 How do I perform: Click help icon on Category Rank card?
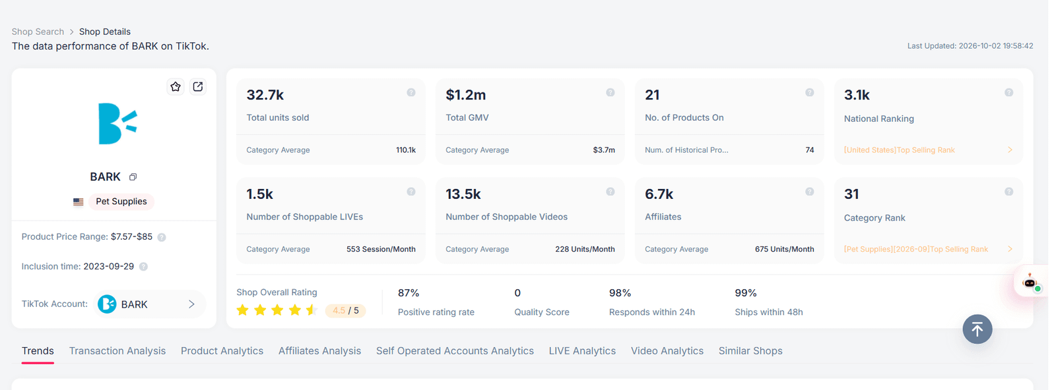pyautogui.click(x=1009, y=192)
